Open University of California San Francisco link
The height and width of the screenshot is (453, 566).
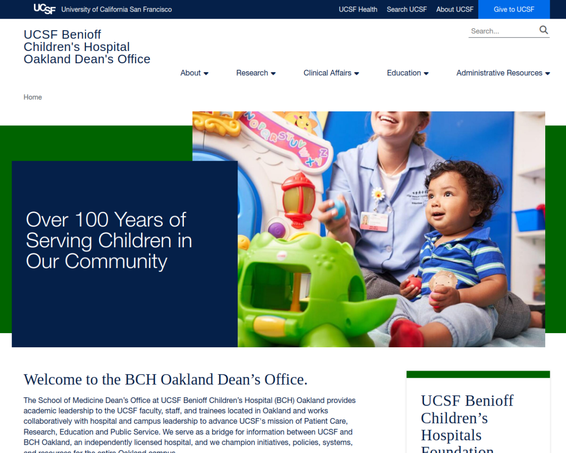click(116, 9)
